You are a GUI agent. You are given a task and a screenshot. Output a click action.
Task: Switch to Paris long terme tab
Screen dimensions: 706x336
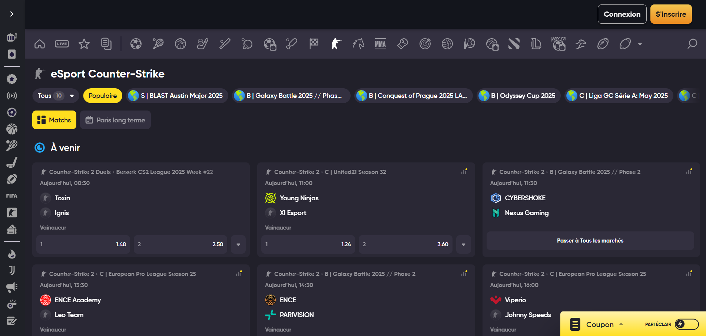[x=115, y=120]
